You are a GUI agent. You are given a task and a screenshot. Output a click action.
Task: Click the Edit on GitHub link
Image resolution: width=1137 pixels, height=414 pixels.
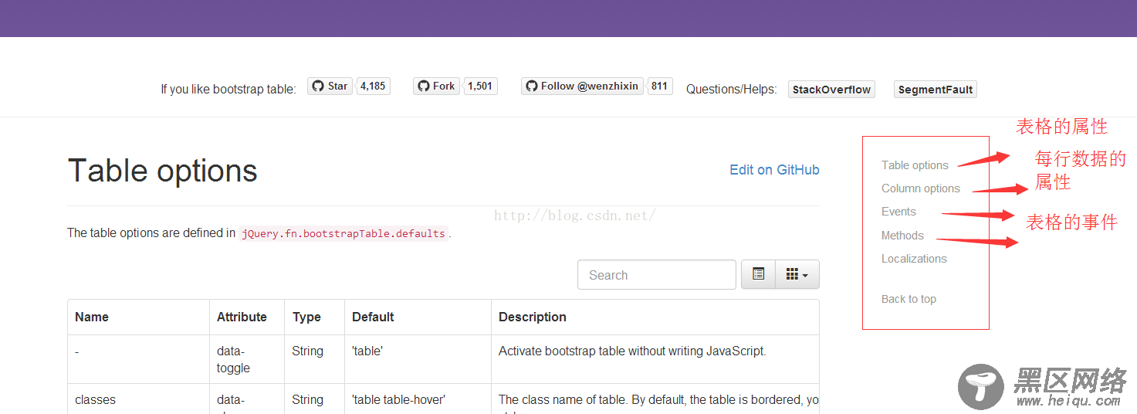774,170
